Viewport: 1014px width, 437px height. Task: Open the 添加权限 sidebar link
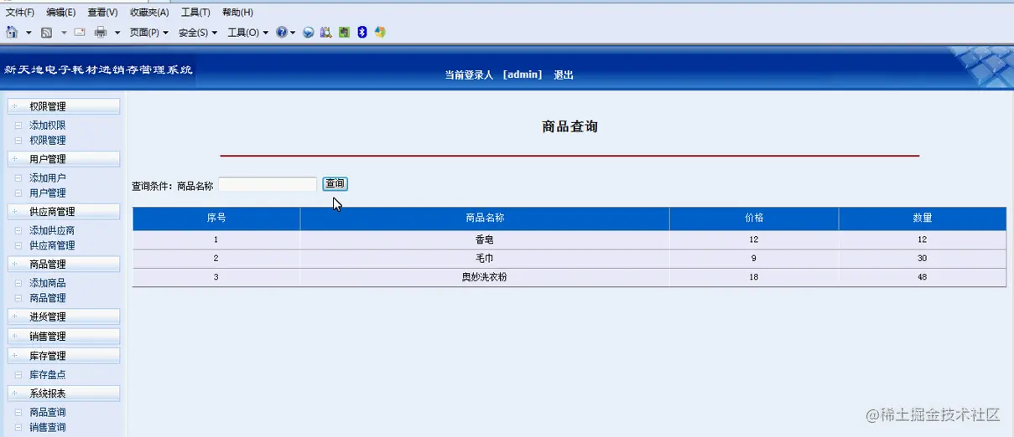(48, 126)
